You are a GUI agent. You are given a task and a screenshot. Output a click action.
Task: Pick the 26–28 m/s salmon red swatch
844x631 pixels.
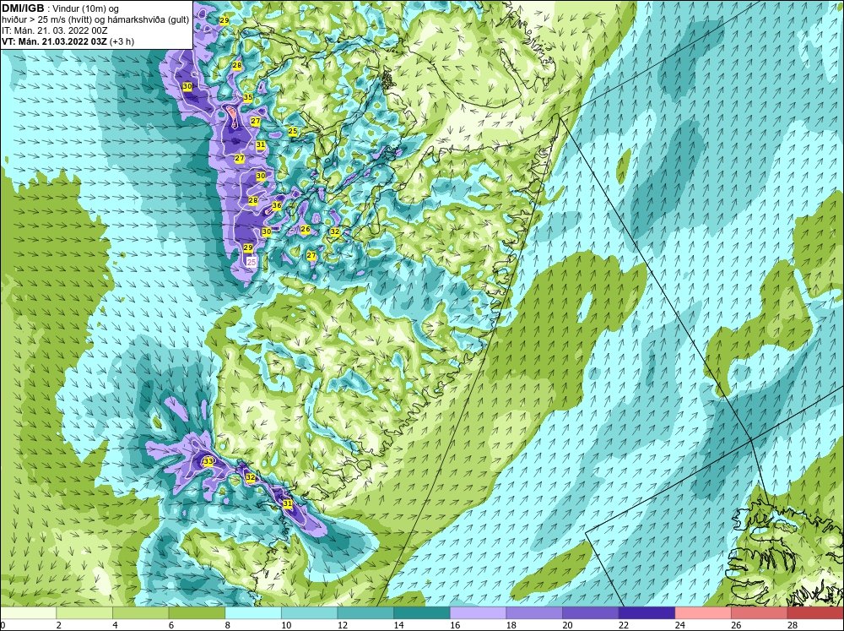pos(759,612)
